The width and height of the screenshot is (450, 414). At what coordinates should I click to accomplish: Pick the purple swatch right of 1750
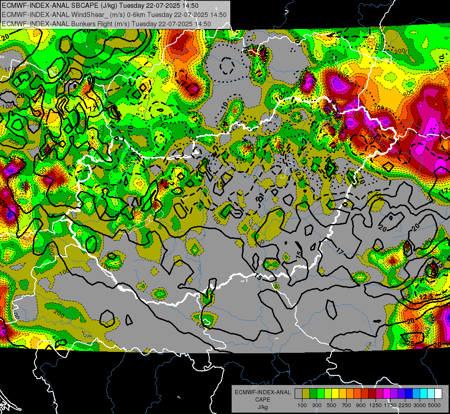click(394, 393)
